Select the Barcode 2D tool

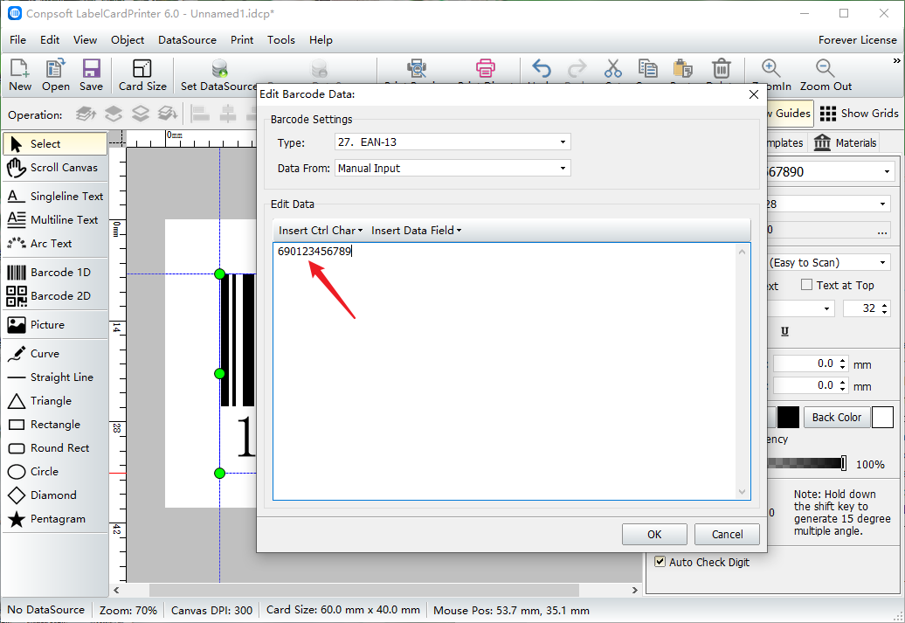pyautogui.click(x=55, y=295)
